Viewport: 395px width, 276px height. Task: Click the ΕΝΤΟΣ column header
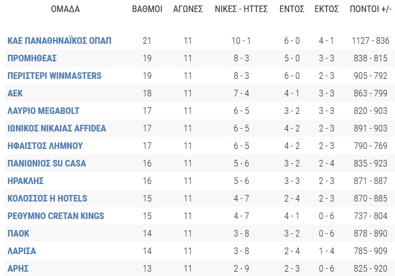(291, 9)
